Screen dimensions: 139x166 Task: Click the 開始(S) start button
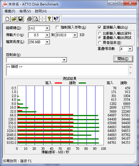(x=123, y=59)
